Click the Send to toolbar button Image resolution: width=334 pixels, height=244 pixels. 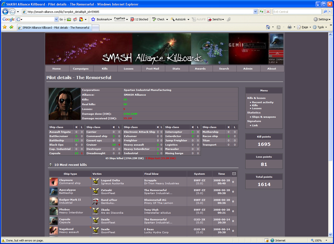216,19
